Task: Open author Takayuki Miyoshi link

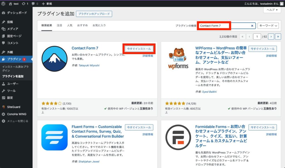Action: click(89, 65)
